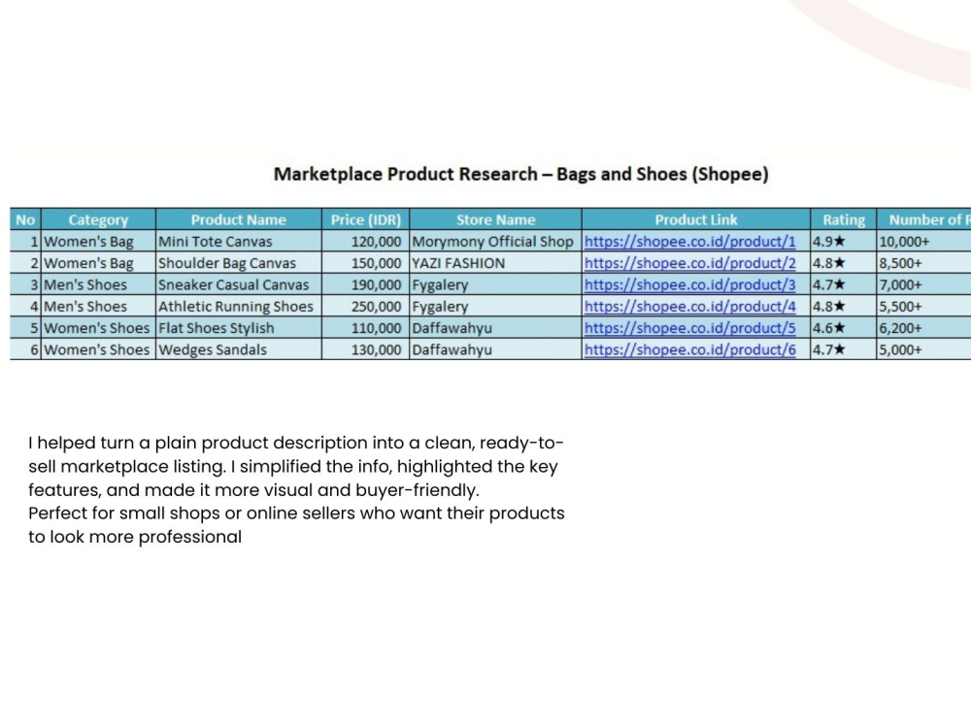Select the YAZI FASHION store cell
The image size is (971, 728).
click(x=495, y=263)
